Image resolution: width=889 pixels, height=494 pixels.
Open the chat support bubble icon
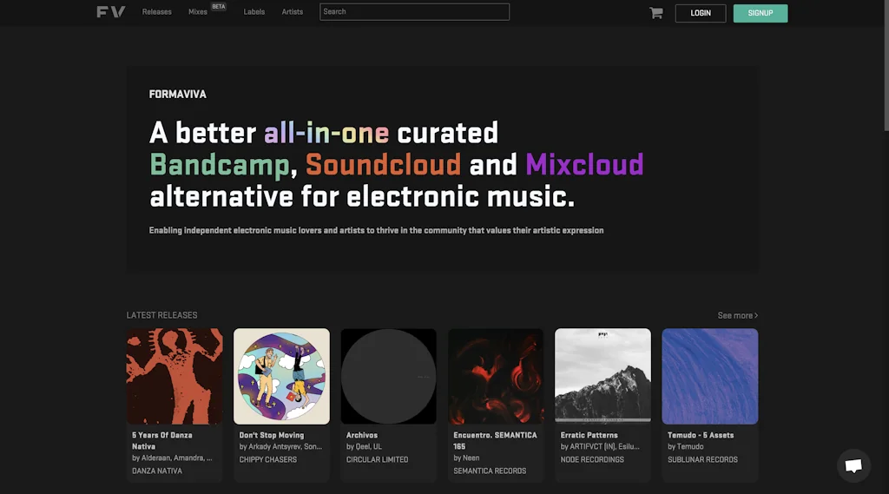tap(853, 466)
